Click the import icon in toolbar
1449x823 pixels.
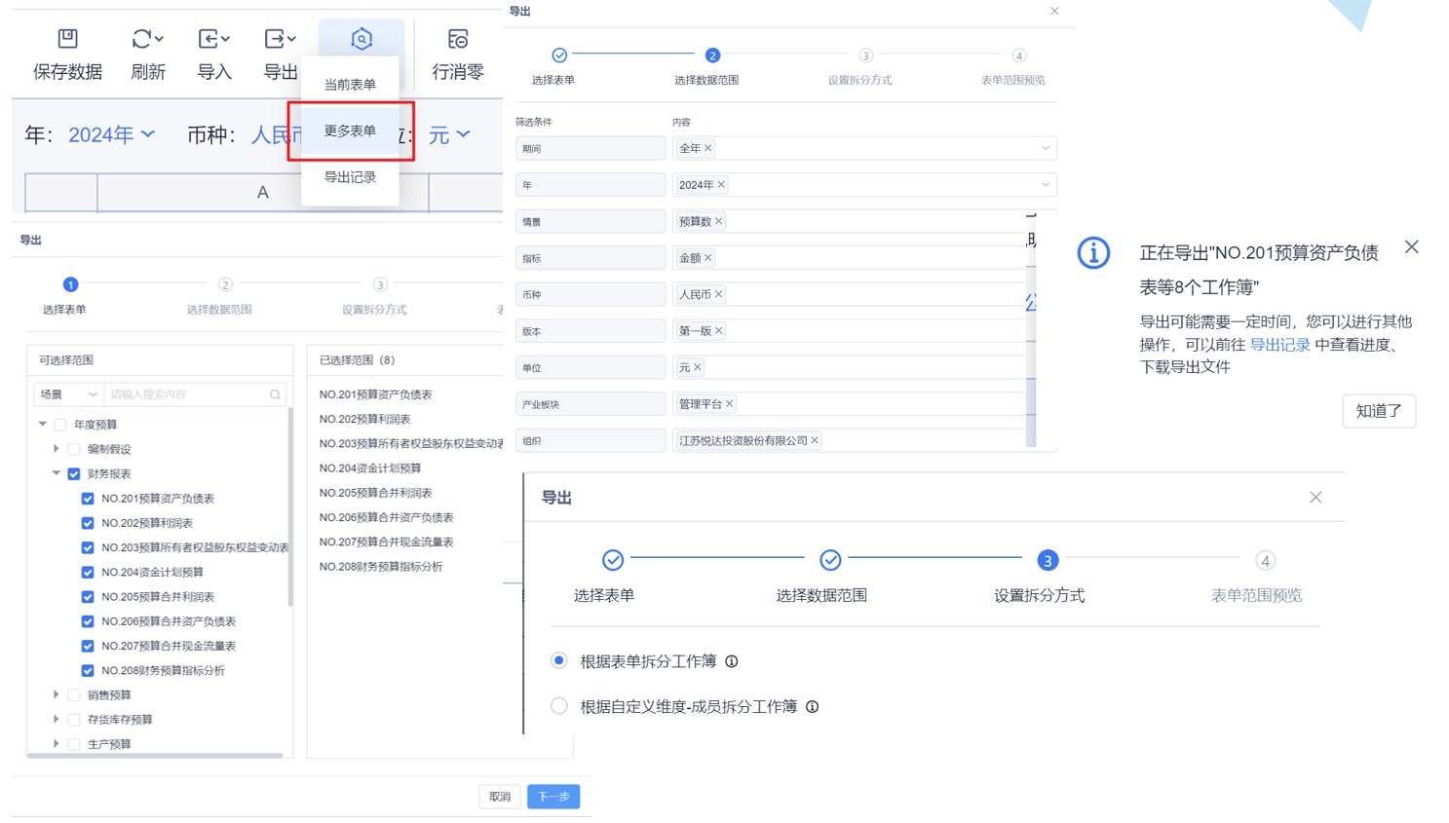[x=209, y=39]
